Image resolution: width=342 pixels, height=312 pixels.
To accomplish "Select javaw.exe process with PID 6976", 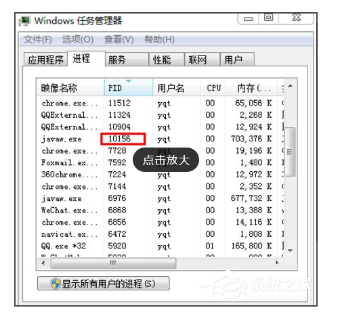I will click(160, 198).
